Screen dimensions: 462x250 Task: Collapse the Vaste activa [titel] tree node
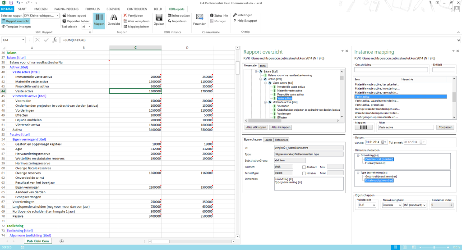click(x=265, y=83)
